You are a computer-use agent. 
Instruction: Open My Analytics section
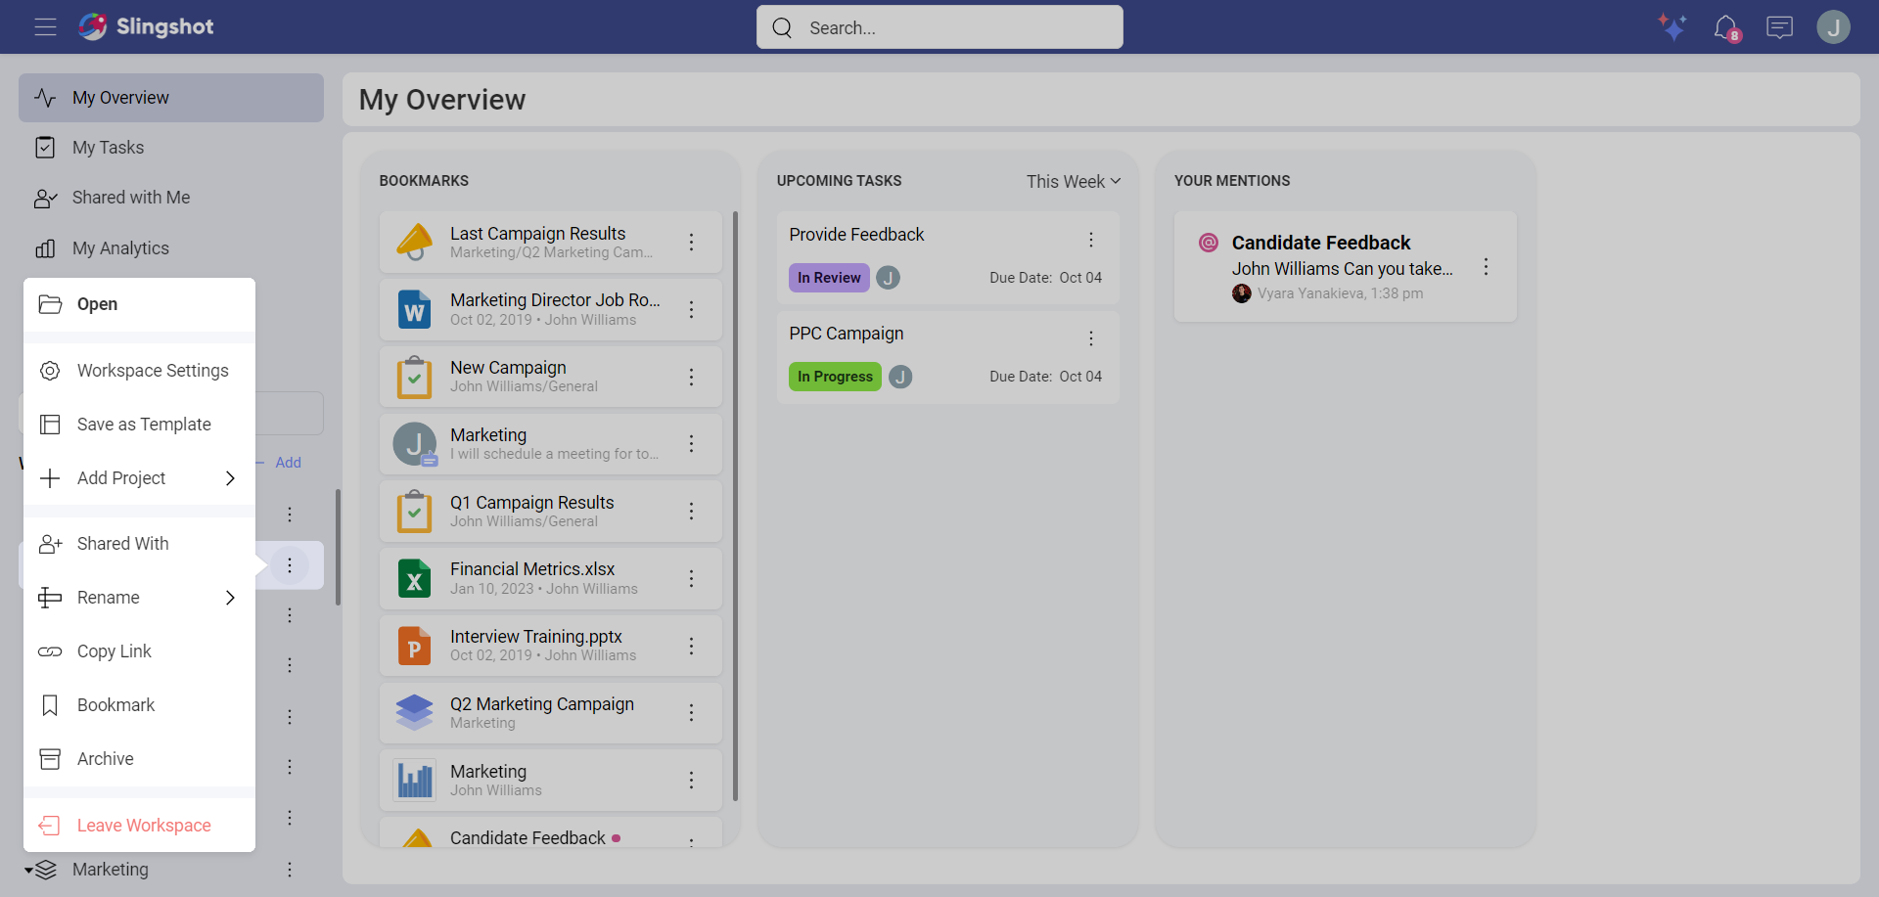click(171, 248)
